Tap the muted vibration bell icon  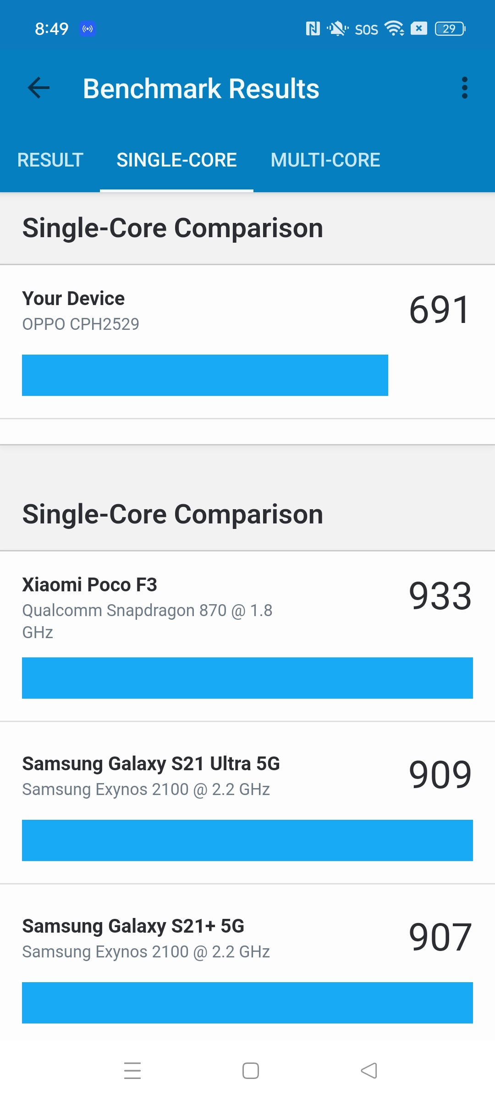click(x=337, y=29)
